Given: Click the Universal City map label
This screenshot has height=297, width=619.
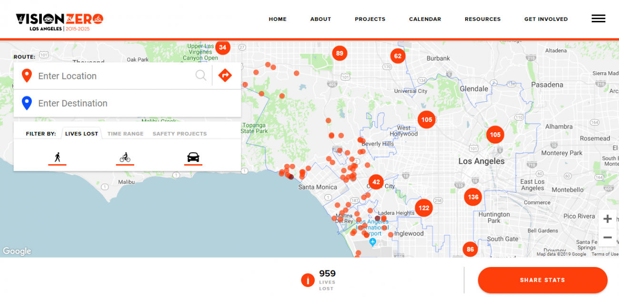Looking at the screenshot, I should click(411, 91).
